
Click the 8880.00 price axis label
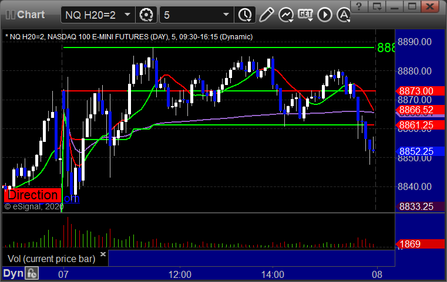pyautogui.click(x=415, y=71)
